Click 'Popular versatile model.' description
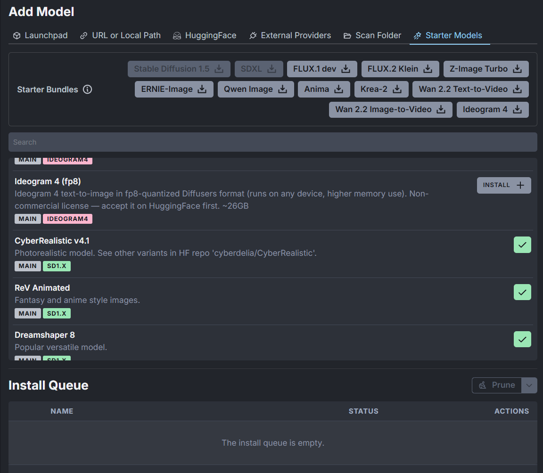This screenshot has width=543, height=473. [x=61, y=347]
